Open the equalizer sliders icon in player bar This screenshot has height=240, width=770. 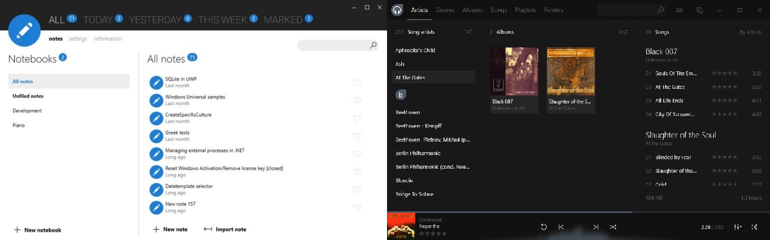[738, 227]
